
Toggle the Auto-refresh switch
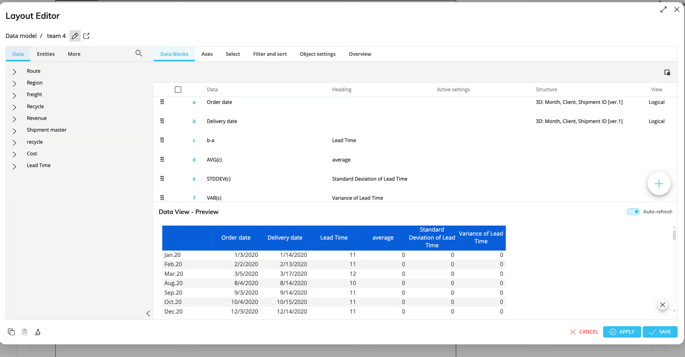point(633,212)
